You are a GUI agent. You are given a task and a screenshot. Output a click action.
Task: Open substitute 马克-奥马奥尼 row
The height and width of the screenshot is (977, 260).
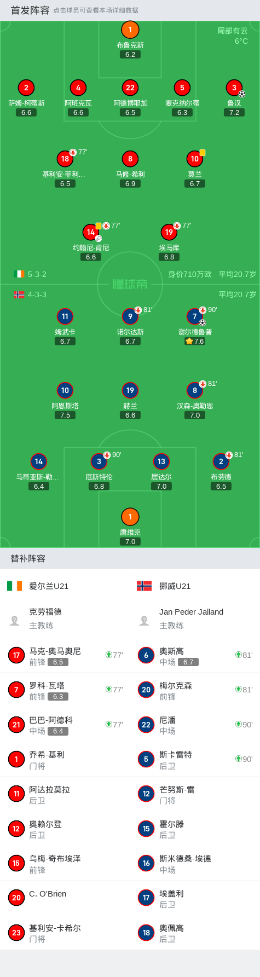pyautogui.click(x=65, y=655)
